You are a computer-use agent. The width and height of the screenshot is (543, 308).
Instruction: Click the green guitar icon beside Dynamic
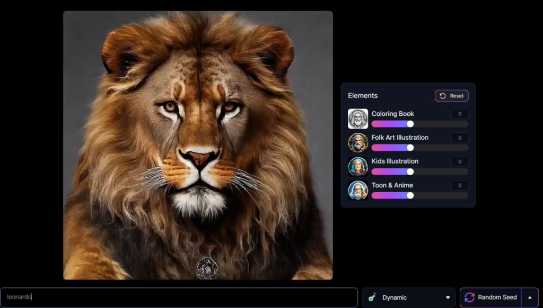pos(372,297)
